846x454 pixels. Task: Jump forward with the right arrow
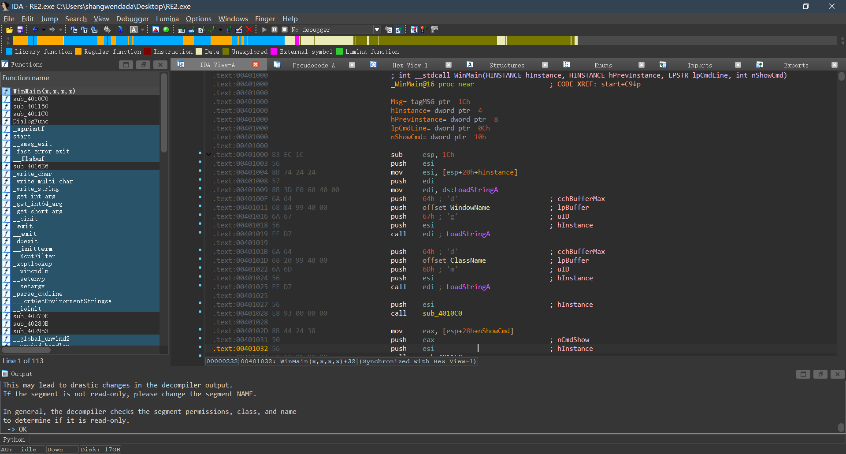[x=52, y=30]
